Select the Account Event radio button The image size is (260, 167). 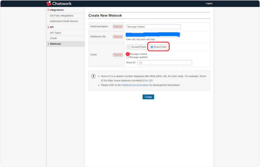pyautogui.click(x=129, y=47)
